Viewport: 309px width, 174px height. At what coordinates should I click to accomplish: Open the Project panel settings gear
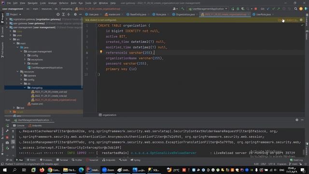point(75,14)
